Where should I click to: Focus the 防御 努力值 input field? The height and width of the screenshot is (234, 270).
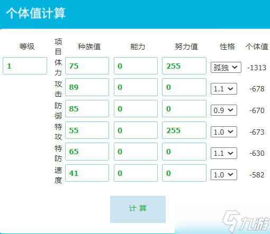tap(184, 109)
